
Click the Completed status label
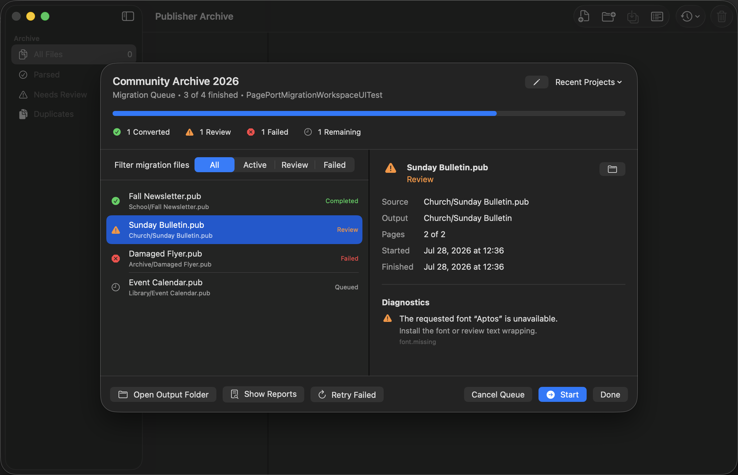342,201
